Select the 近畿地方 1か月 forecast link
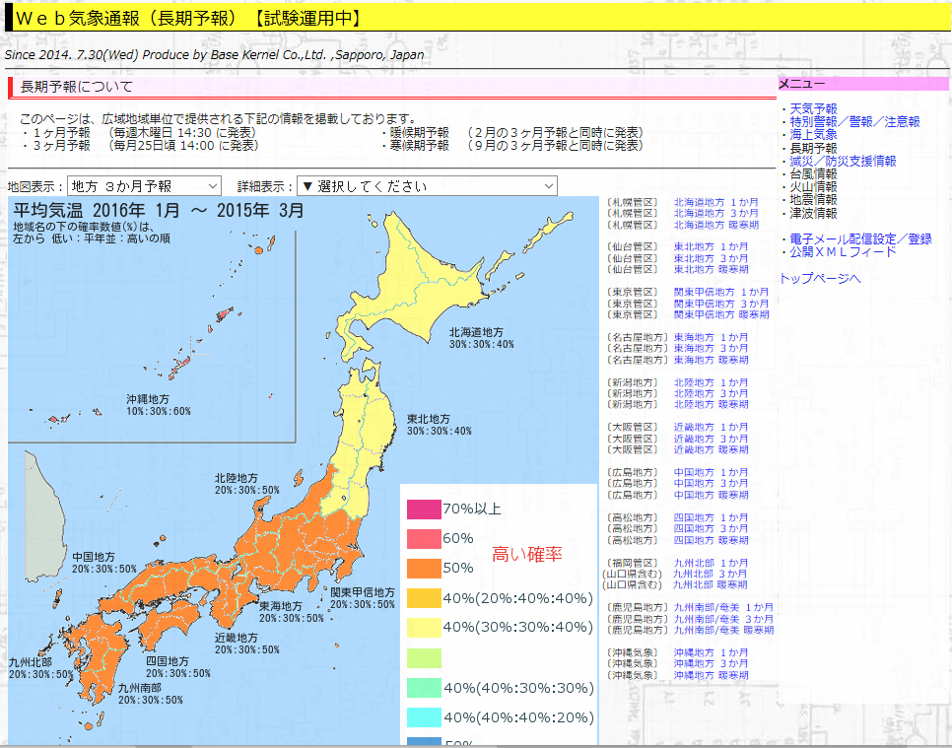The image size is (952, 748). tap(711, 428)
